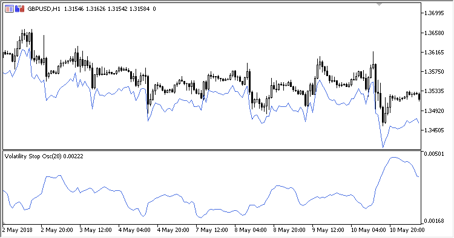Click the 1.34920 price scale label
Viewport: 454px width, 238px height.
[x=434, y=111]
